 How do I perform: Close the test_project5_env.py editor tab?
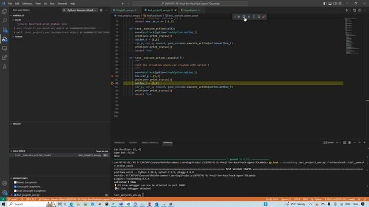coord(175,10)
